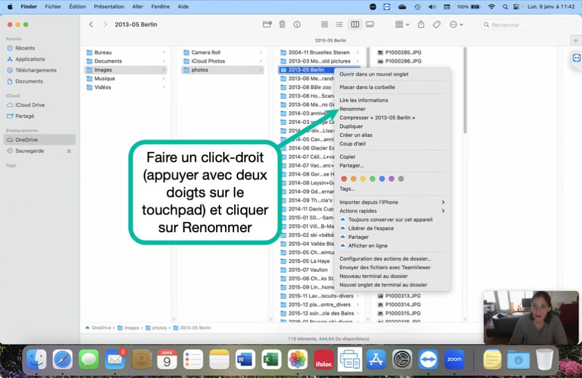The height and width of the screenshot is (378, 582).
Task: Click the info icon in toolbar
Action: (x=297, y=24)
